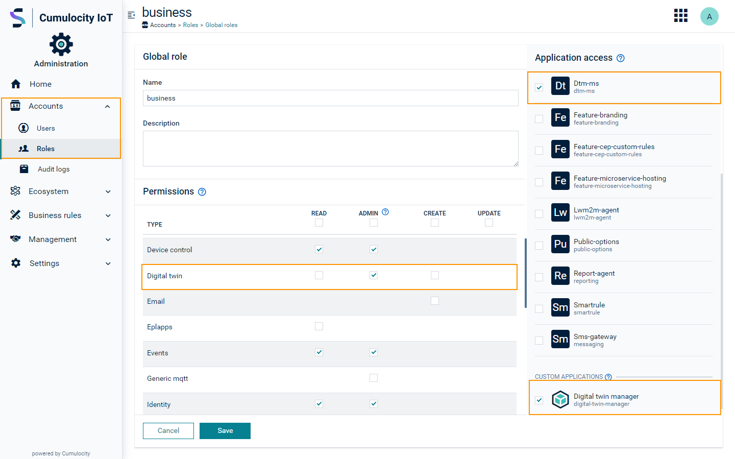
Task: Click the Lwm2m-agent Lw app icon
Action: pyautogui.click(x=560, y=212)
